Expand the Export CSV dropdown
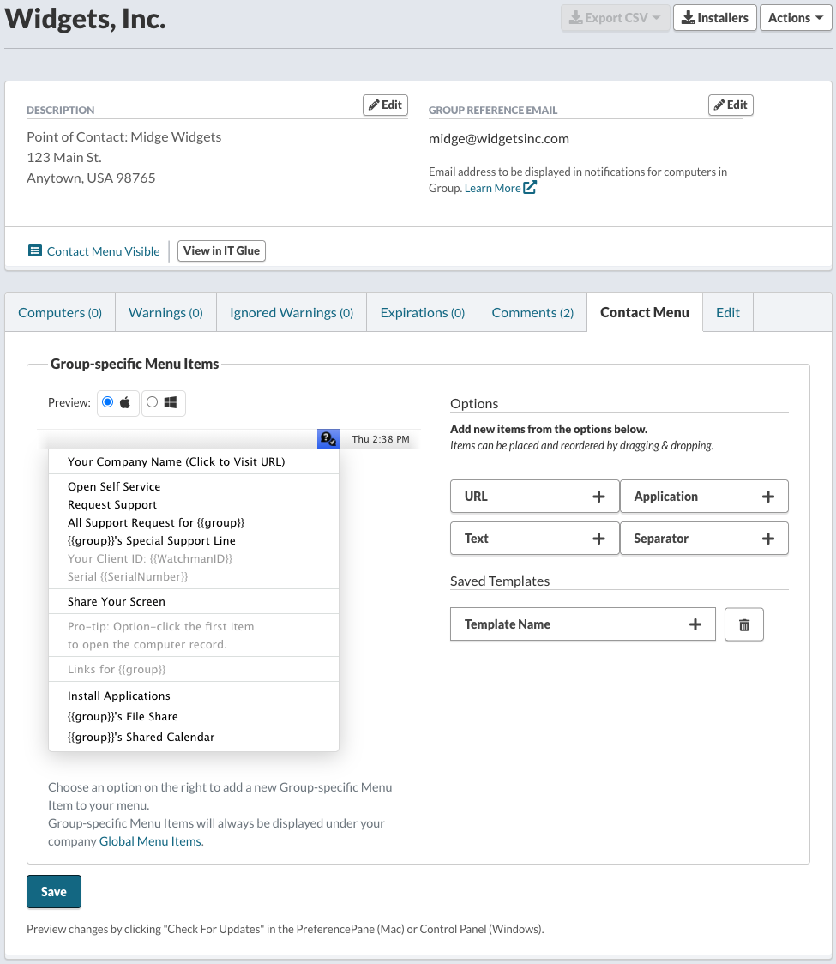This screenshot has height=964, width=836. coord(615,18)
